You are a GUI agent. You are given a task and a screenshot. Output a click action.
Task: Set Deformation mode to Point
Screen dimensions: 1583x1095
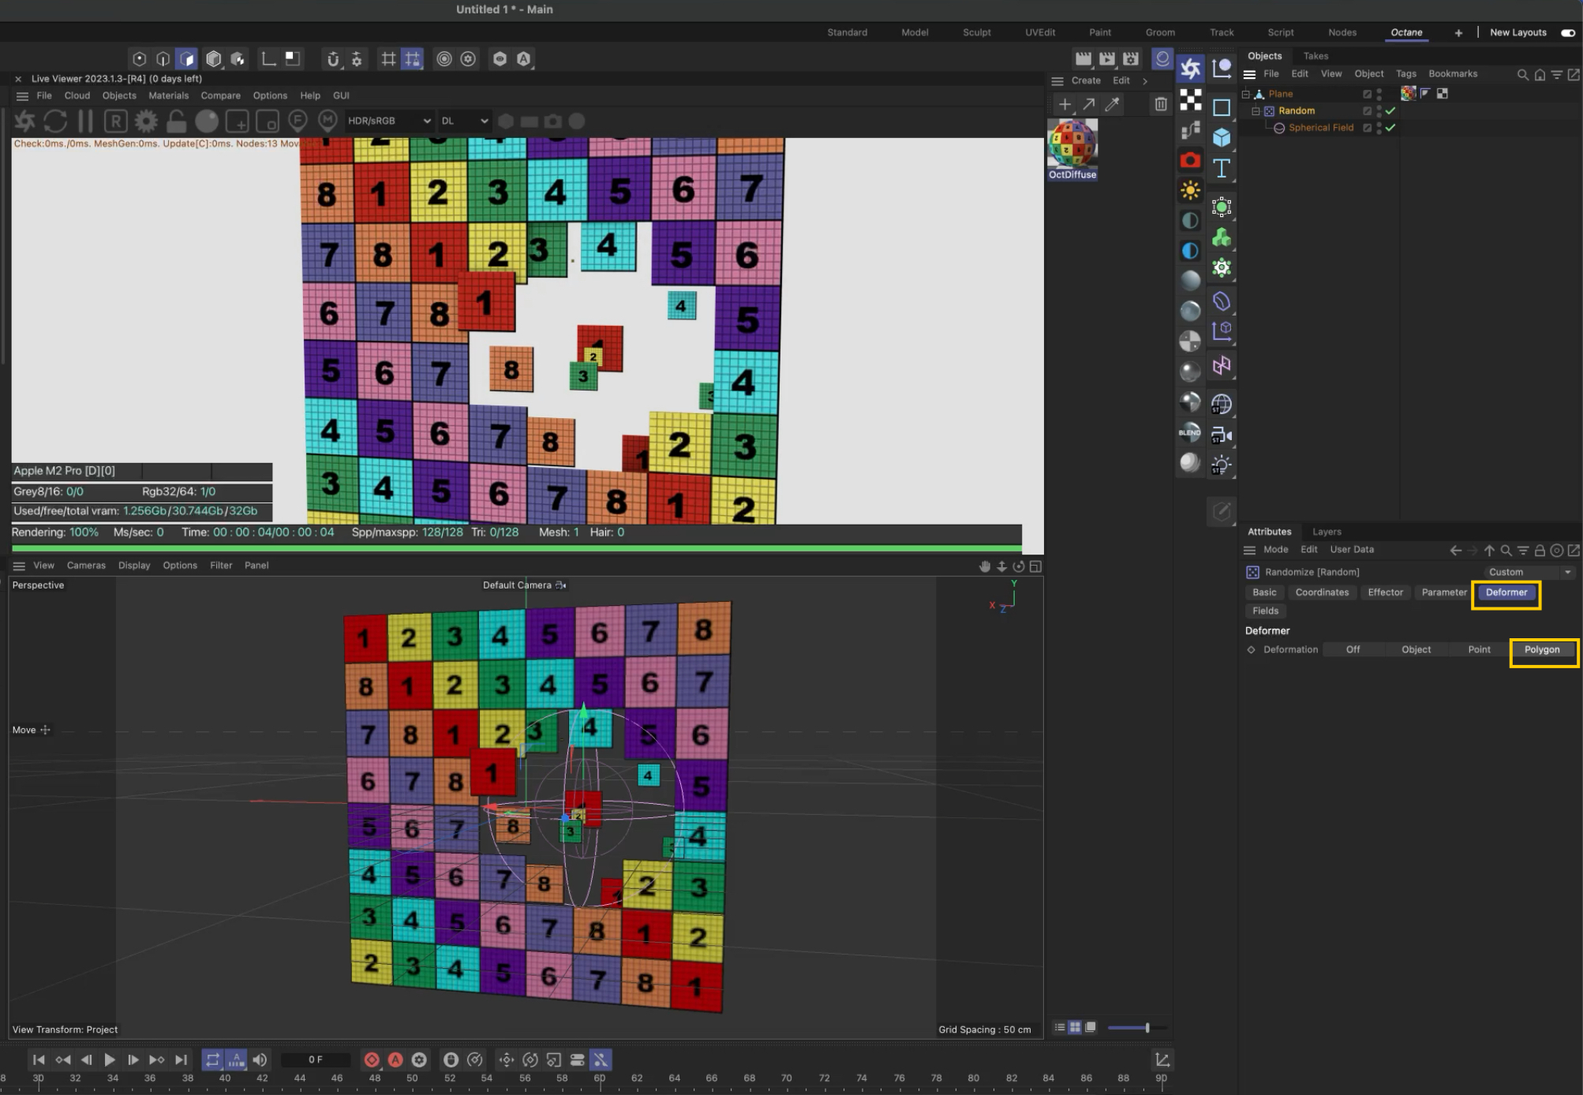pyautogui.click(x=1479, y=649)
